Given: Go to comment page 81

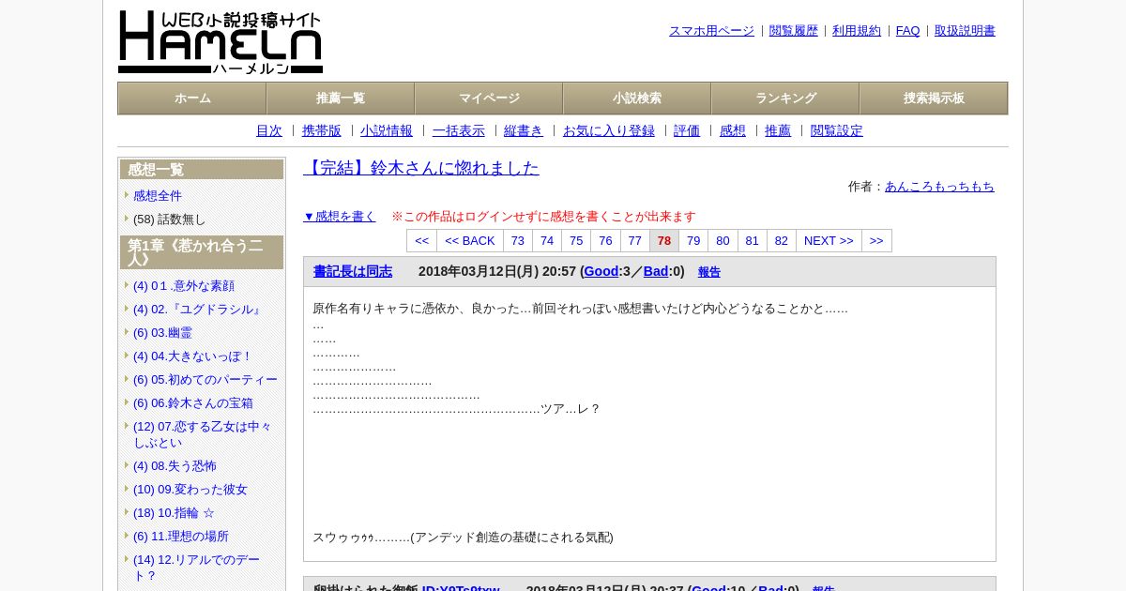Looking at the screenshot, I should tap(753, 241).
